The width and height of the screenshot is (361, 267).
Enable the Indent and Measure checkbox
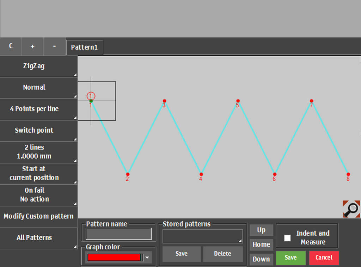click(x=288, y=238)
